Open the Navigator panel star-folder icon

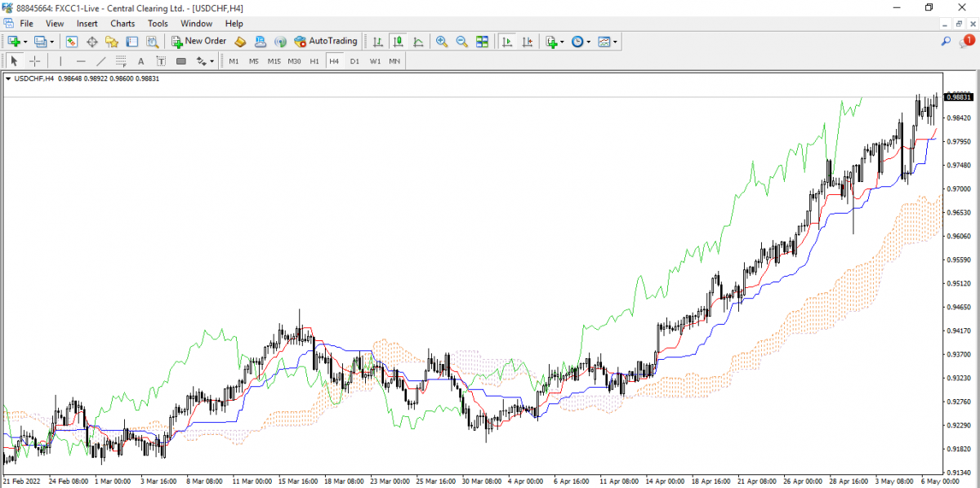[x=112, y=42]
